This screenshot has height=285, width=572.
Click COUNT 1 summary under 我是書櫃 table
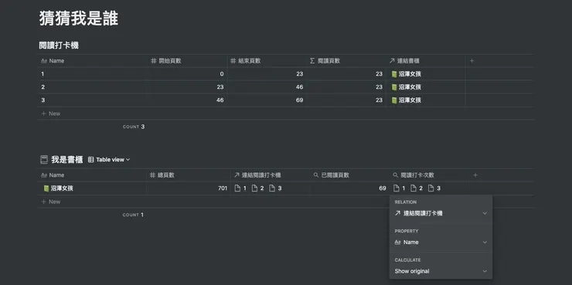coord(133,215)
